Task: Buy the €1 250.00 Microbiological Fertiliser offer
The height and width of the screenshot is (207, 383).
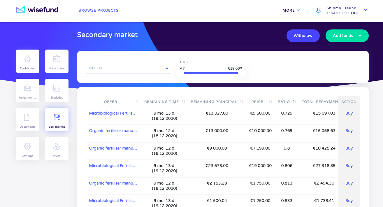Action: 349,201
